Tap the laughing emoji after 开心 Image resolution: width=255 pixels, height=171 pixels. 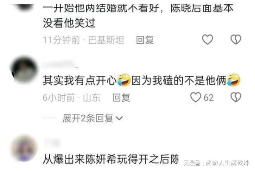click(124, 80)
